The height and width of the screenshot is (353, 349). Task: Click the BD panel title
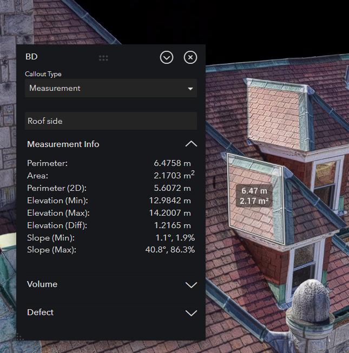point(31,56)
